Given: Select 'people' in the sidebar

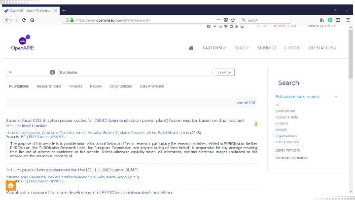Looking at the screenshot, I should (x=281, y=129).
